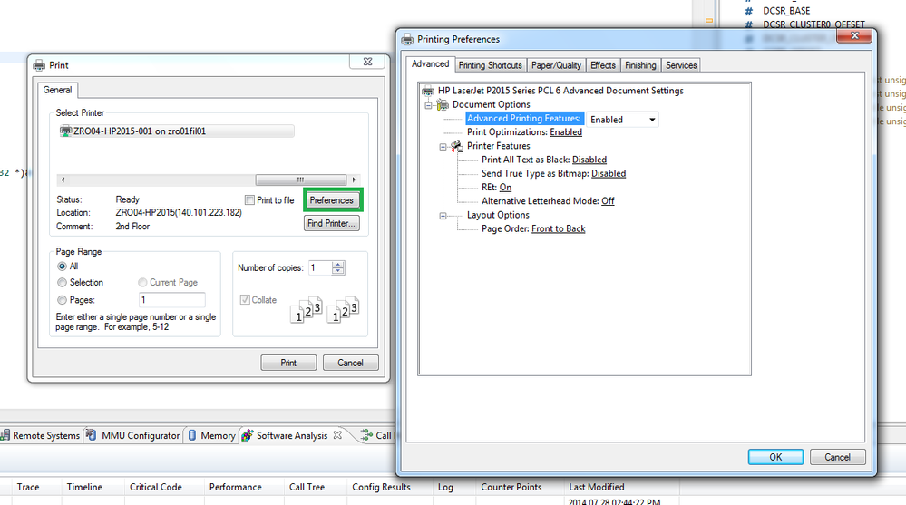Image resolution: width=906 pixels, height=505 pixels.
Task: Click the Performance column header
Action: pos(235,487)
